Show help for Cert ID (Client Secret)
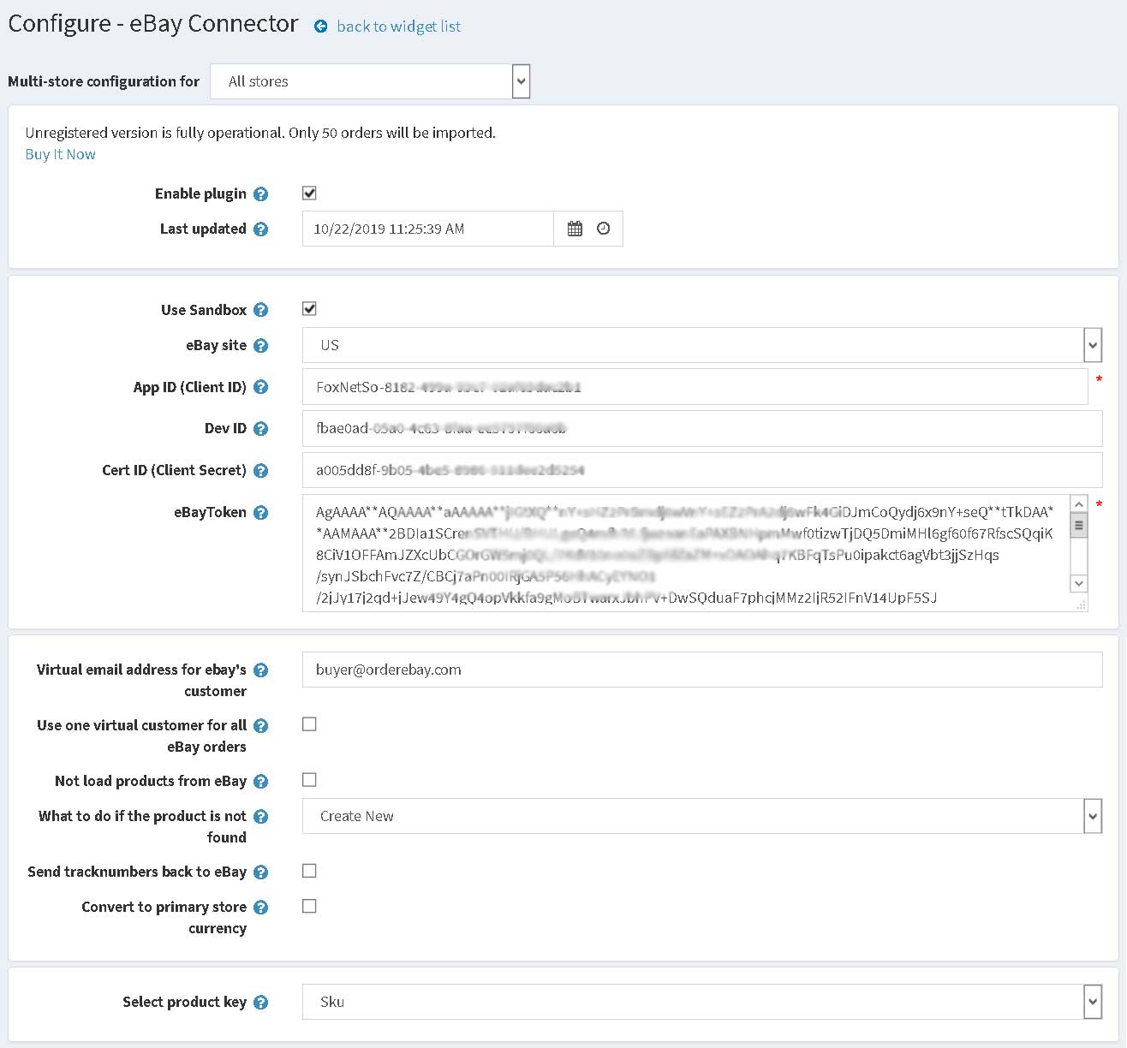Screen dimensions: 1127x1048 point(261,471)
